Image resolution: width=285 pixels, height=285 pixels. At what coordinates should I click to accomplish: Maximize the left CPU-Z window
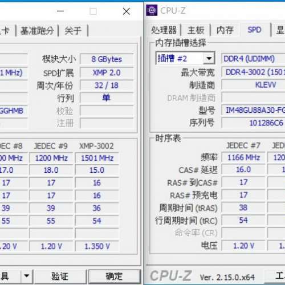[x=93, y=11]
